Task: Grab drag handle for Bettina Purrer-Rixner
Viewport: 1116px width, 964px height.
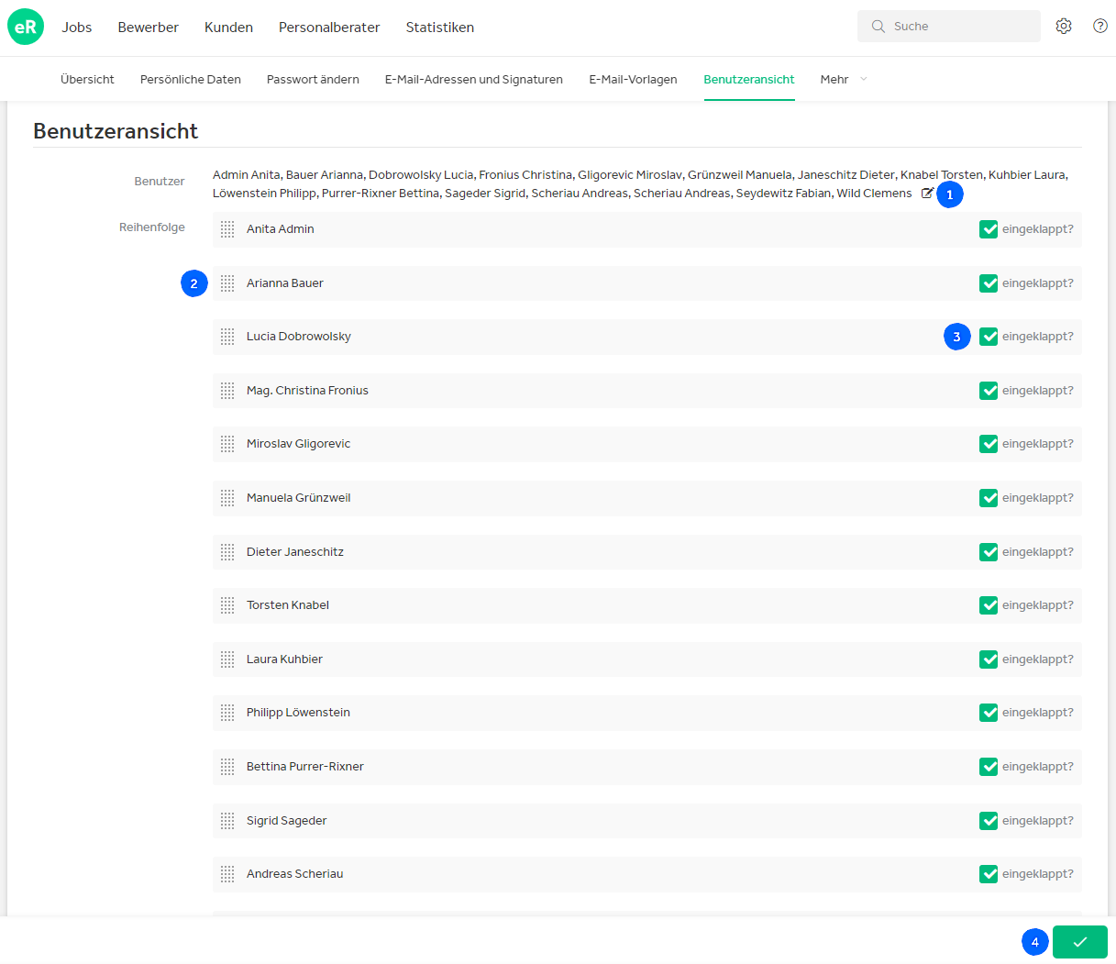Action: coord(227,767)
